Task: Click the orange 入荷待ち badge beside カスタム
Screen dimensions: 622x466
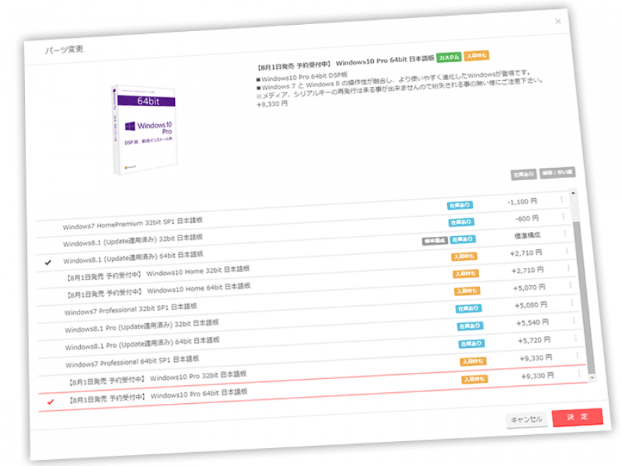Action: (476, 55)
